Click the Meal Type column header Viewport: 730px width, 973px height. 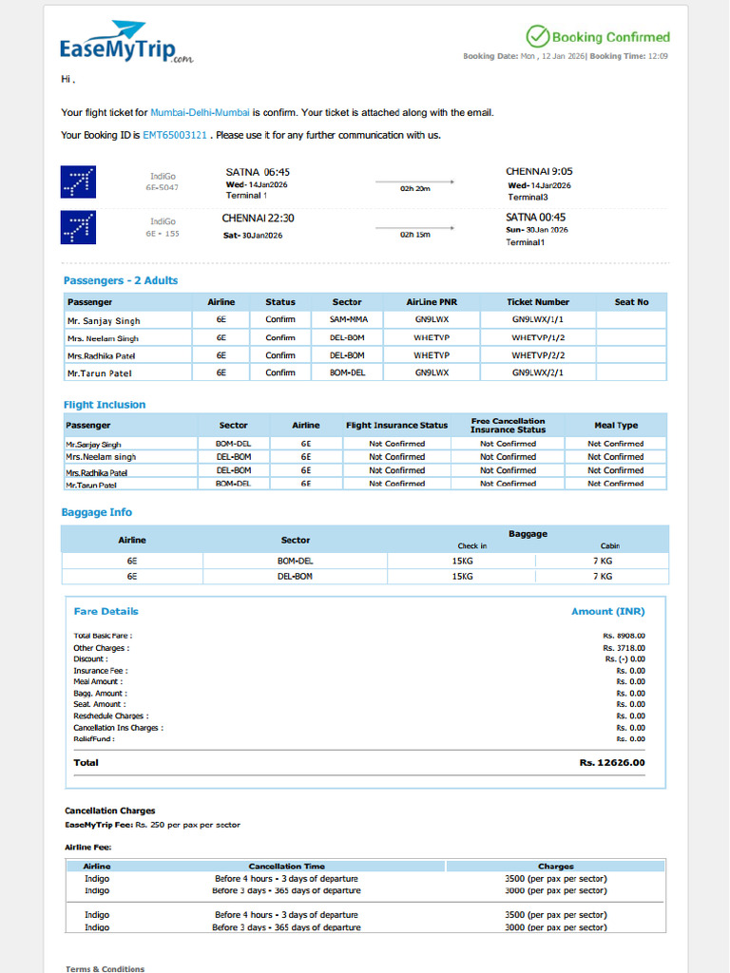tap(616, 425)
